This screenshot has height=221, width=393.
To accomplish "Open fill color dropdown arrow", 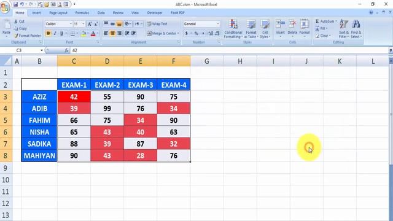I will pyautogui.click(x=88, y=33).
